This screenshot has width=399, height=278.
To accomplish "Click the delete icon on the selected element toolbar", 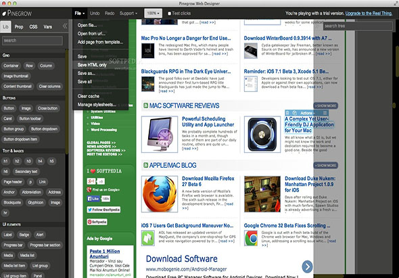I will click(x=287, y=113).
